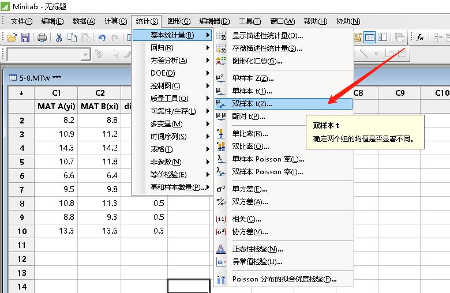Click the Save diskette toolbar icon

(25, 37)
